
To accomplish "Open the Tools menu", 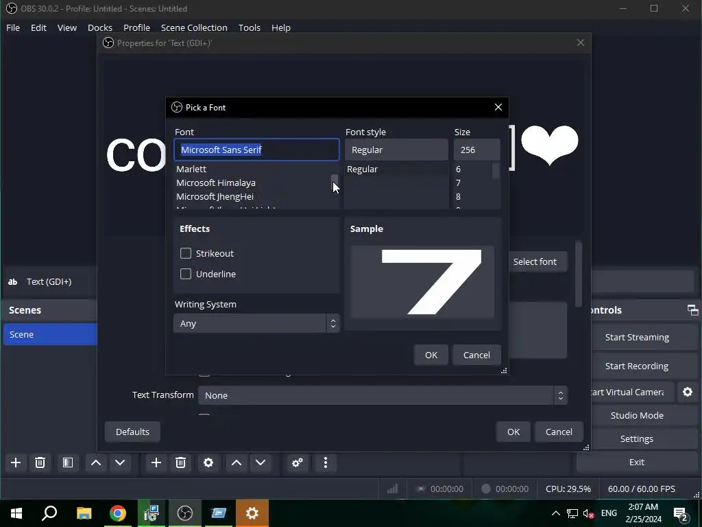I will tap(250, 27).
